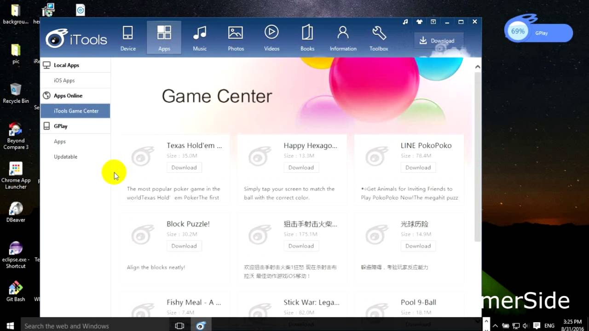Click the ENG language indicator
This screenshot has width=589, height=331.
click(549, 325)
